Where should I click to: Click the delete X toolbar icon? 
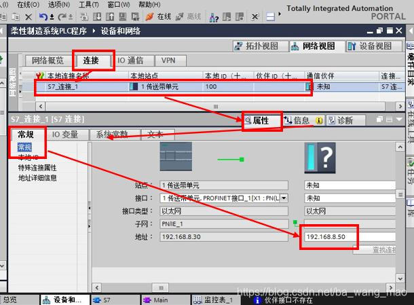tap(29, 17)
